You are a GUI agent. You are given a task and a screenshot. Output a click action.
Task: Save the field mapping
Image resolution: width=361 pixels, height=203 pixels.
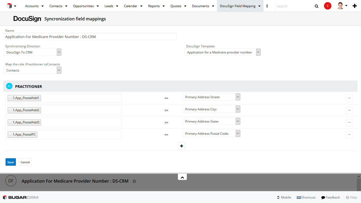11,162
